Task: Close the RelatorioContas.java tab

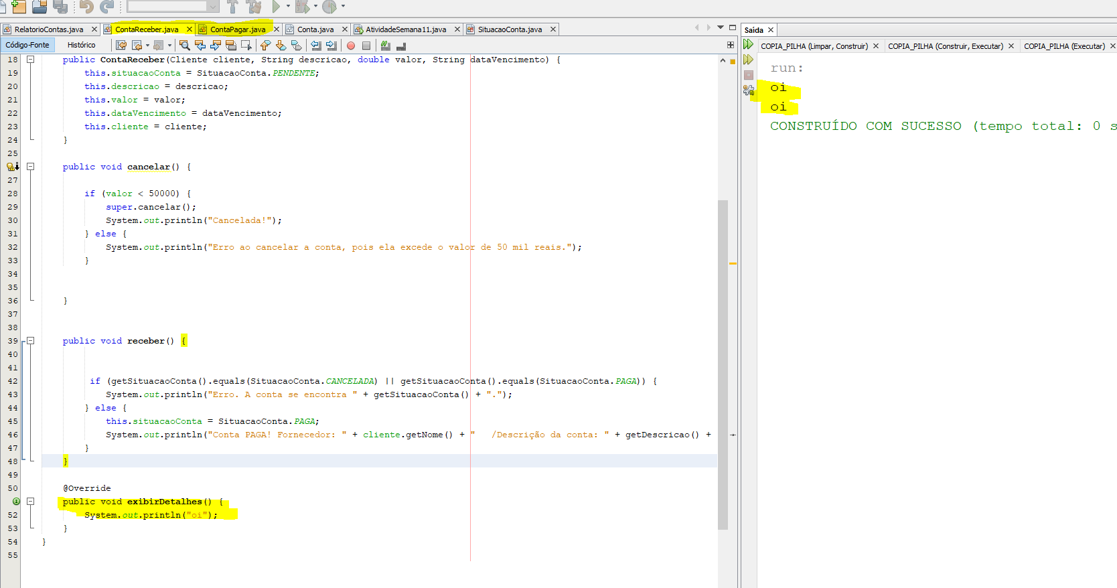Action: click(94, 29)
